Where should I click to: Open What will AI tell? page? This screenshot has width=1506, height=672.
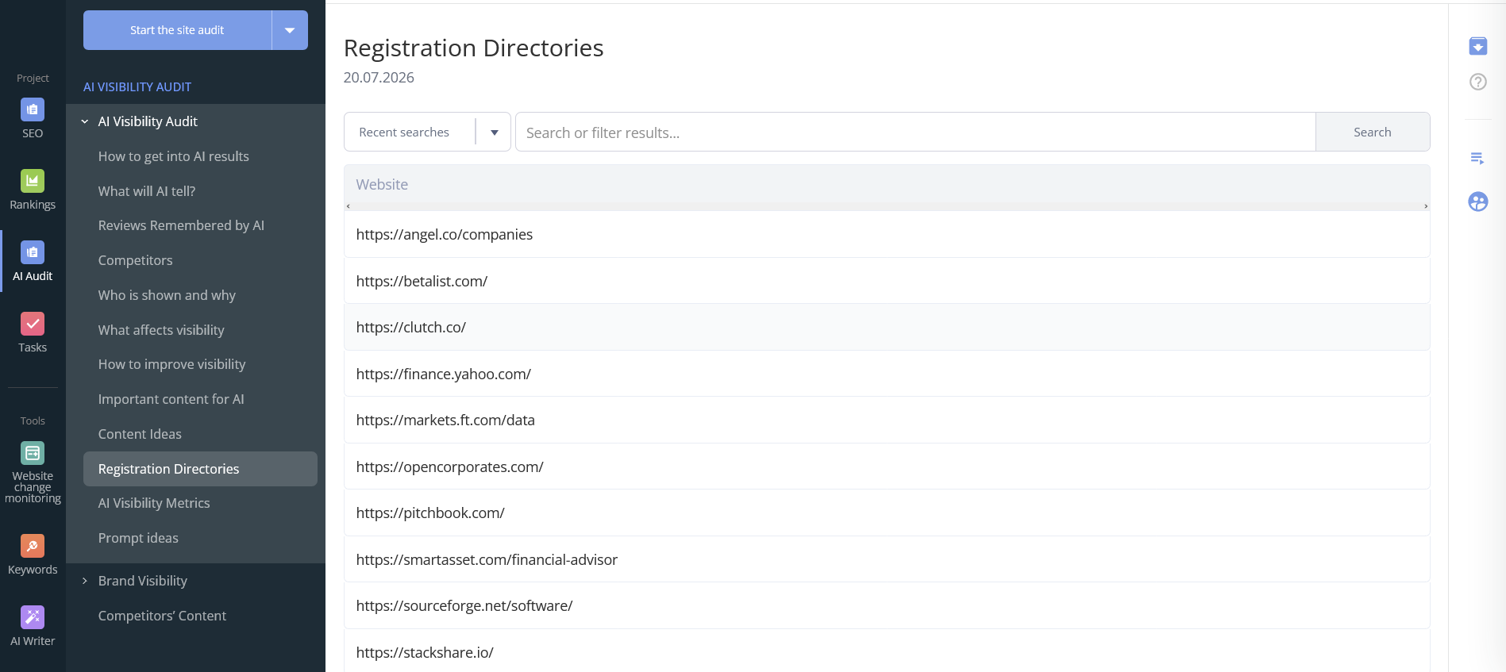tap(146, 191)
